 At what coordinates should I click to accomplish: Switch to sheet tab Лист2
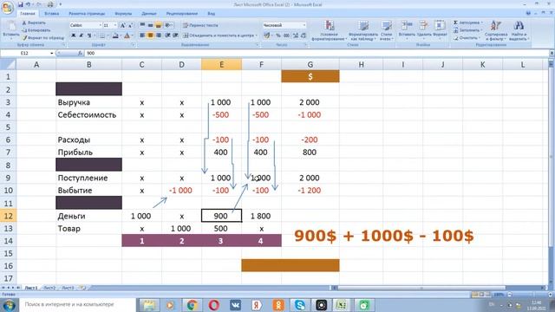click(49, 288)
